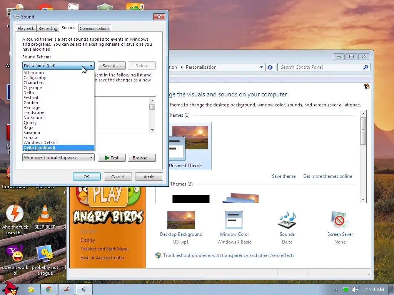Image resolution: width=394 pixels, height=295 pixels.
Task: Open Chrome from the taskbar
Action: point(49,290)
